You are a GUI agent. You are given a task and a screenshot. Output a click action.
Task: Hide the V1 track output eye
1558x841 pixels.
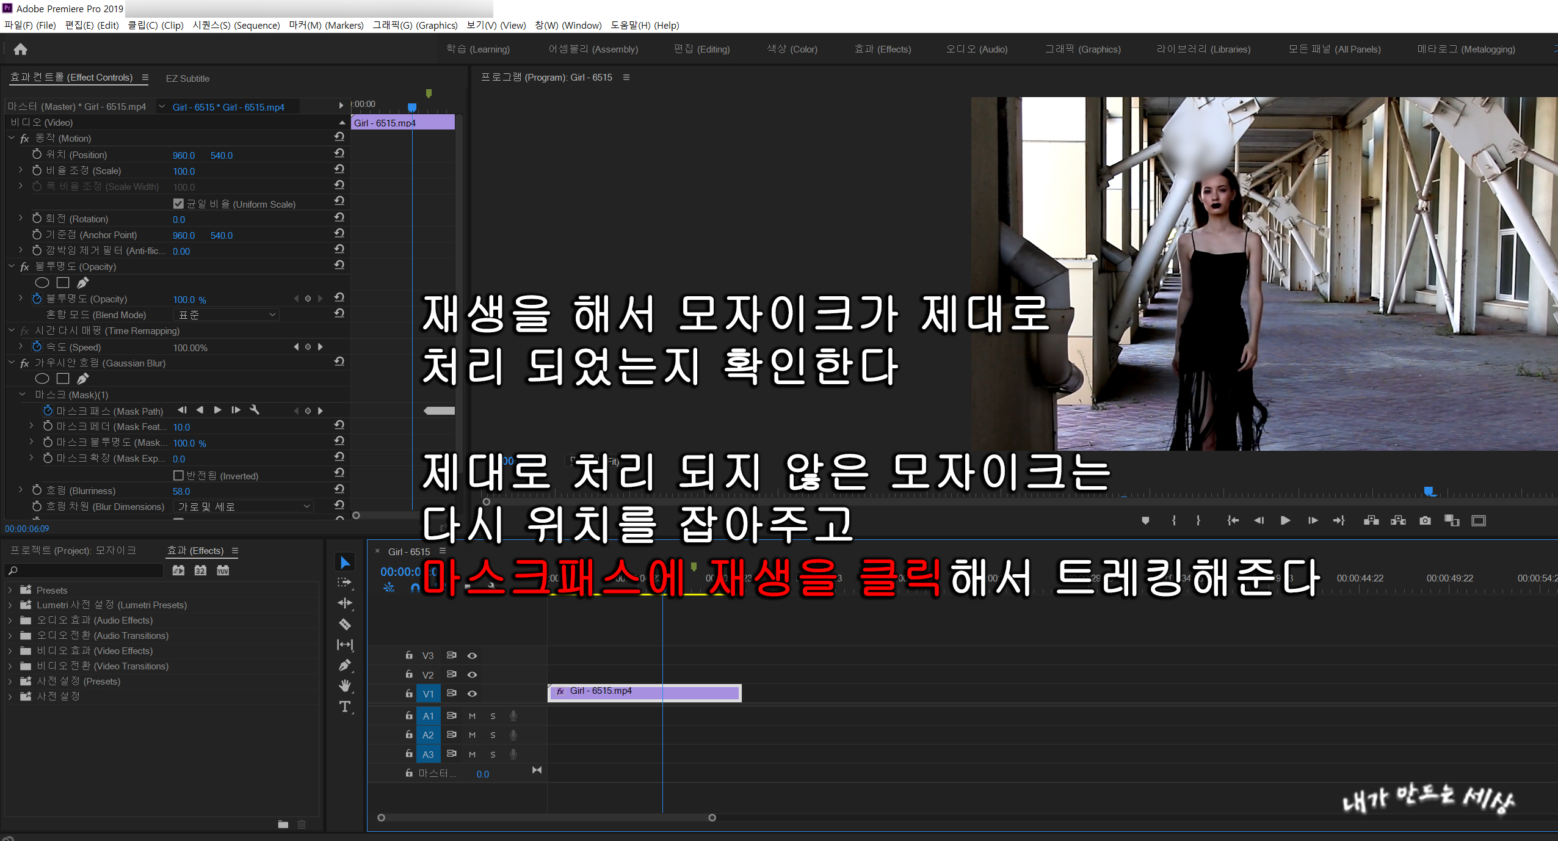472,694
